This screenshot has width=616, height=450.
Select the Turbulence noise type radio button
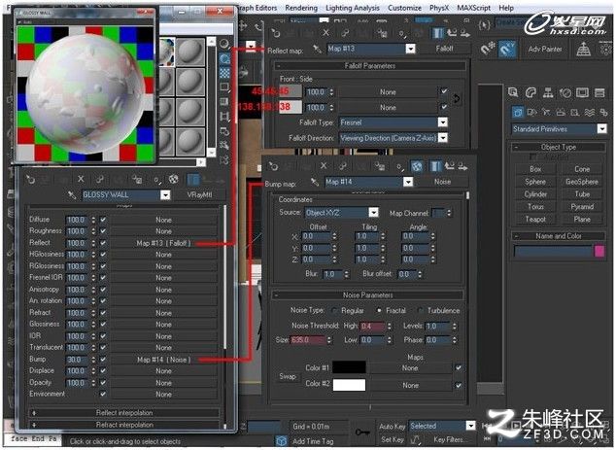(x=421, y=310)
